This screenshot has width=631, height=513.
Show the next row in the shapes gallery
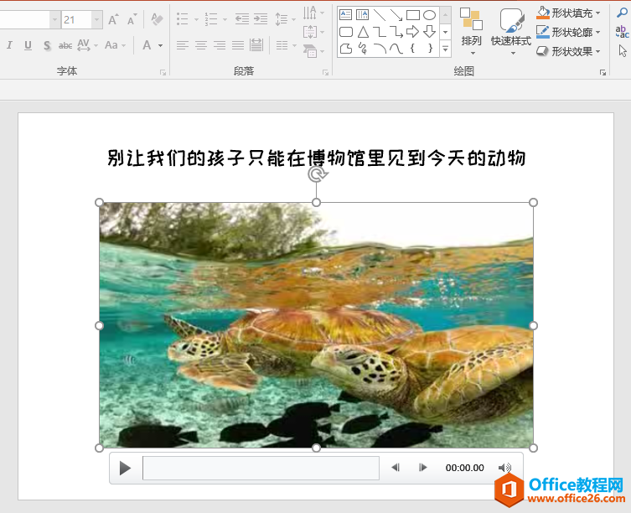click(x=445, y=32)
